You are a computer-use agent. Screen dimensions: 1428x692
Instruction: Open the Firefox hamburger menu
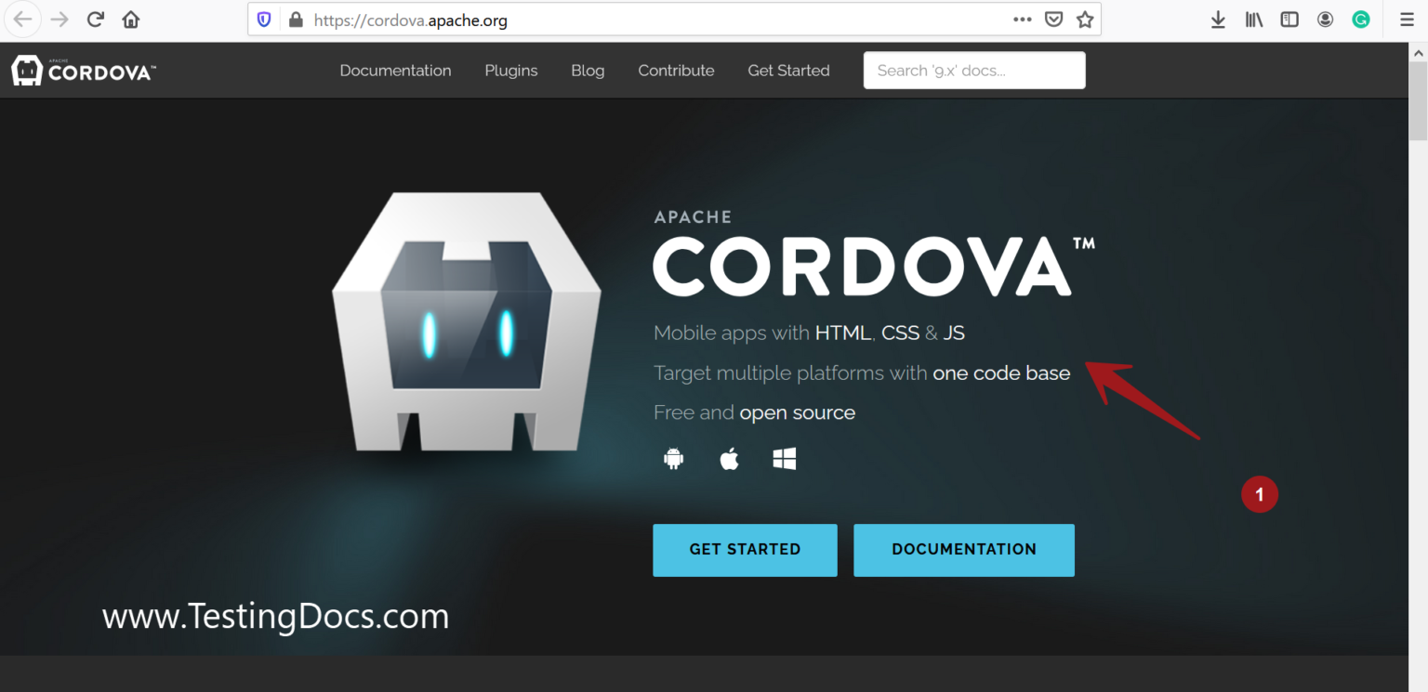coord(1407,20)
